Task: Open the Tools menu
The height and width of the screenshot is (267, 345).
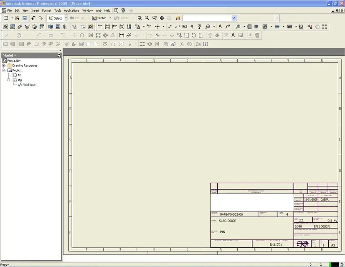Action: (58, 10)
